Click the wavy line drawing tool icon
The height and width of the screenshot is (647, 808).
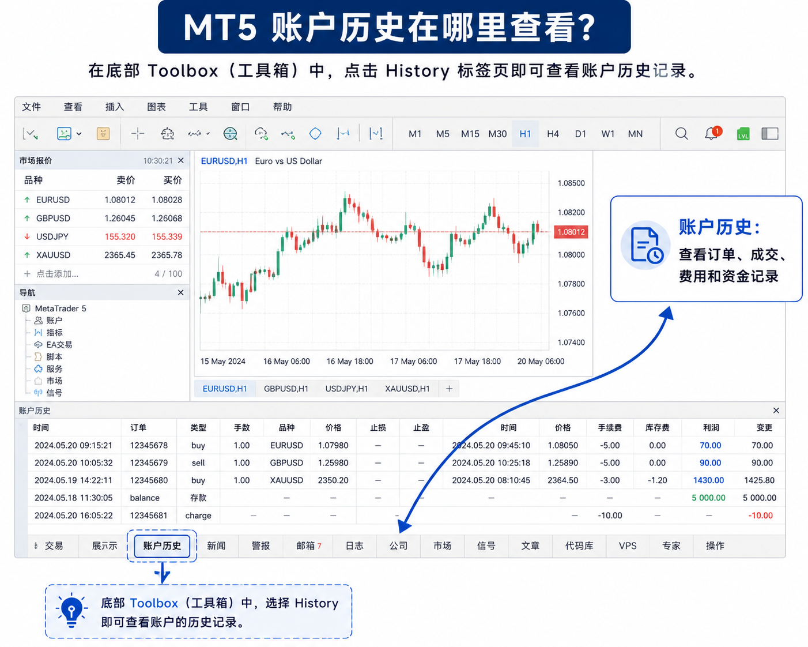pos(195,134)
